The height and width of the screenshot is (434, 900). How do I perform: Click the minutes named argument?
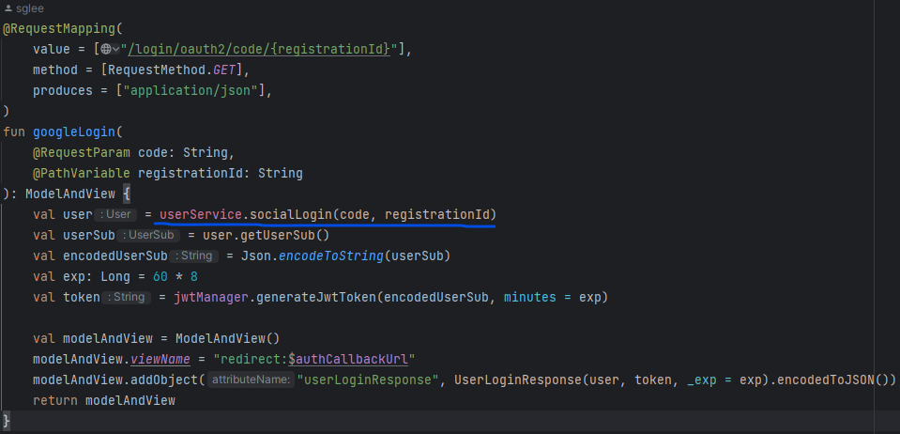click(x=530, y=298)
